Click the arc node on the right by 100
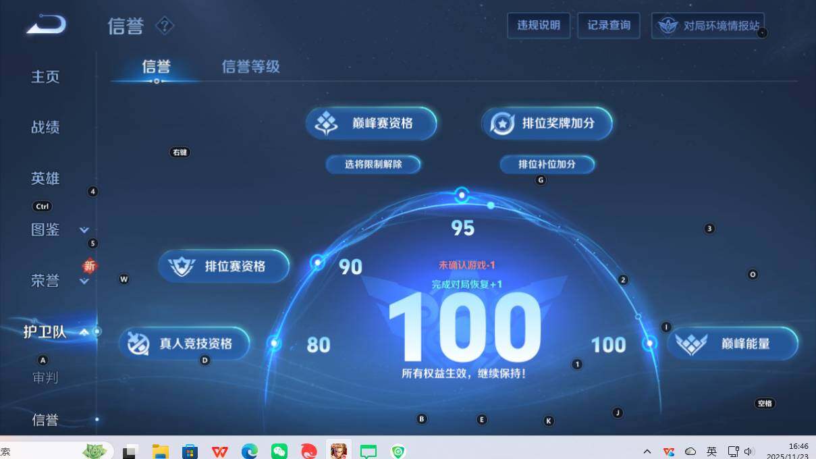Image resolution: width=816 pixels, height=459 pixels. [x=650, y=344]
